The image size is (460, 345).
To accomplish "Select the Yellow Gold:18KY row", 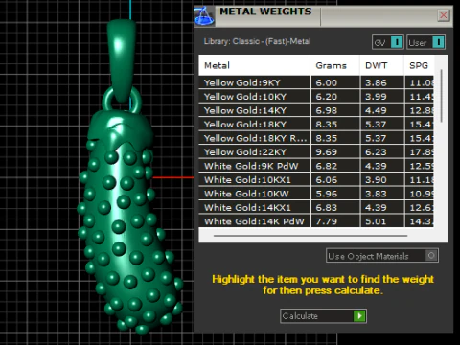I will (316, 125).
